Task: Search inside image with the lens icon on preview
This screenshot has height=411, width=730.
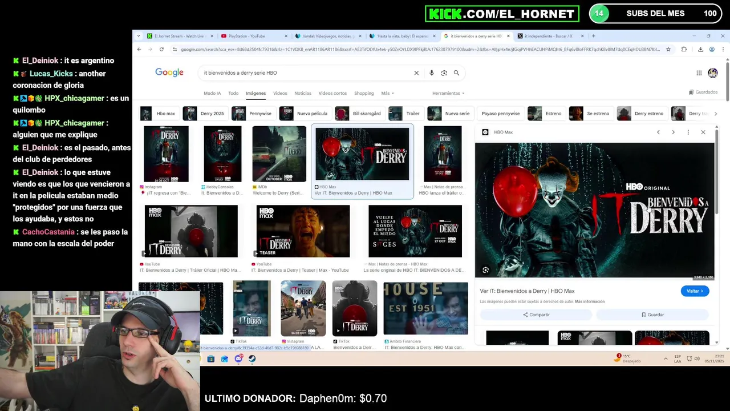Action: (x=485, y=270)
